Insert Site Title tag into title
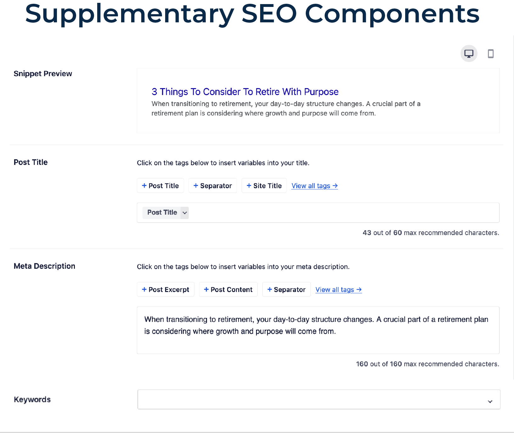514x433 pixels. click(x=264, y=186)
